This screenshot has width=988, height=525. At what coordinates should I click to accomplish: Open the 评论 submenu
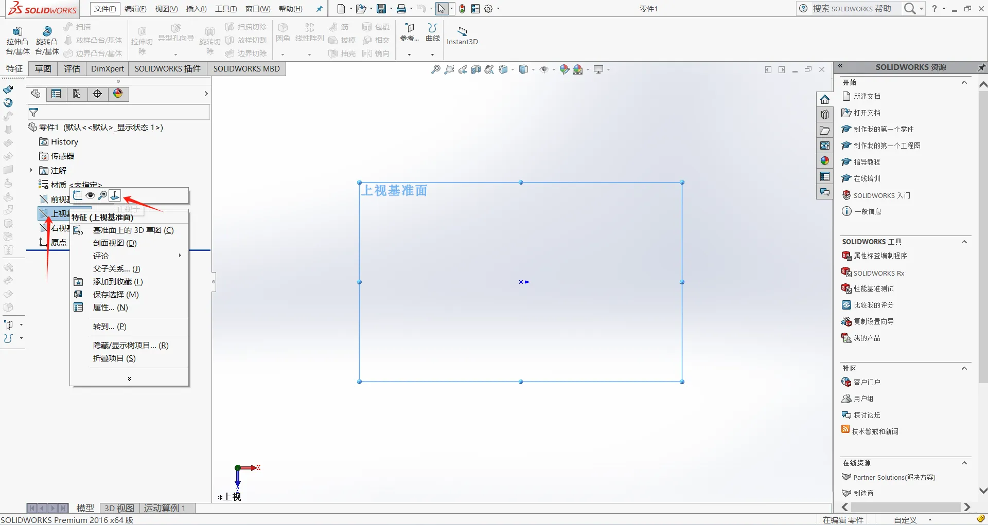point(129,256)
